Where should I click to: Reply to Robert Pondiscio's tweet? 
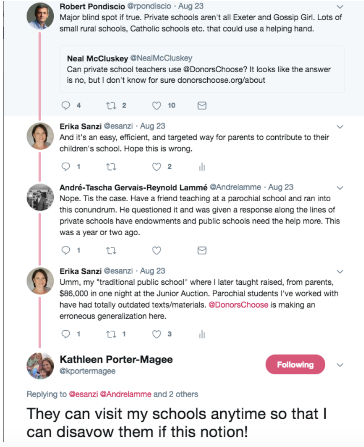(66, 106)
